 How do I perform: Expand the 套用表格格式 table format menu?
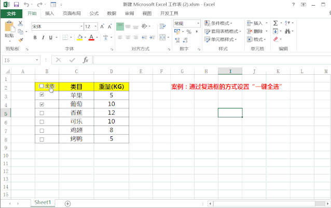click(223, 32)
